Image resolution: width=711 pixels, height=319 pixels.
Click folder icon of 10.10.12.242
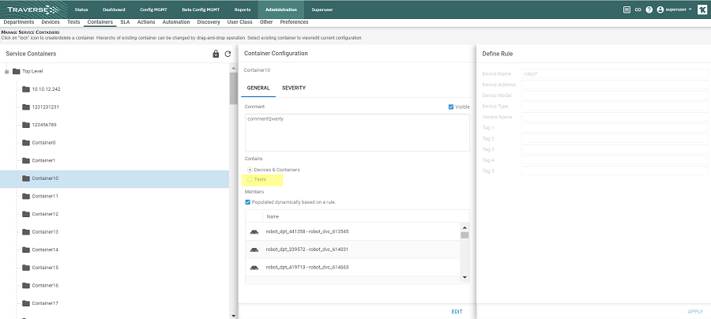(26, 88)
